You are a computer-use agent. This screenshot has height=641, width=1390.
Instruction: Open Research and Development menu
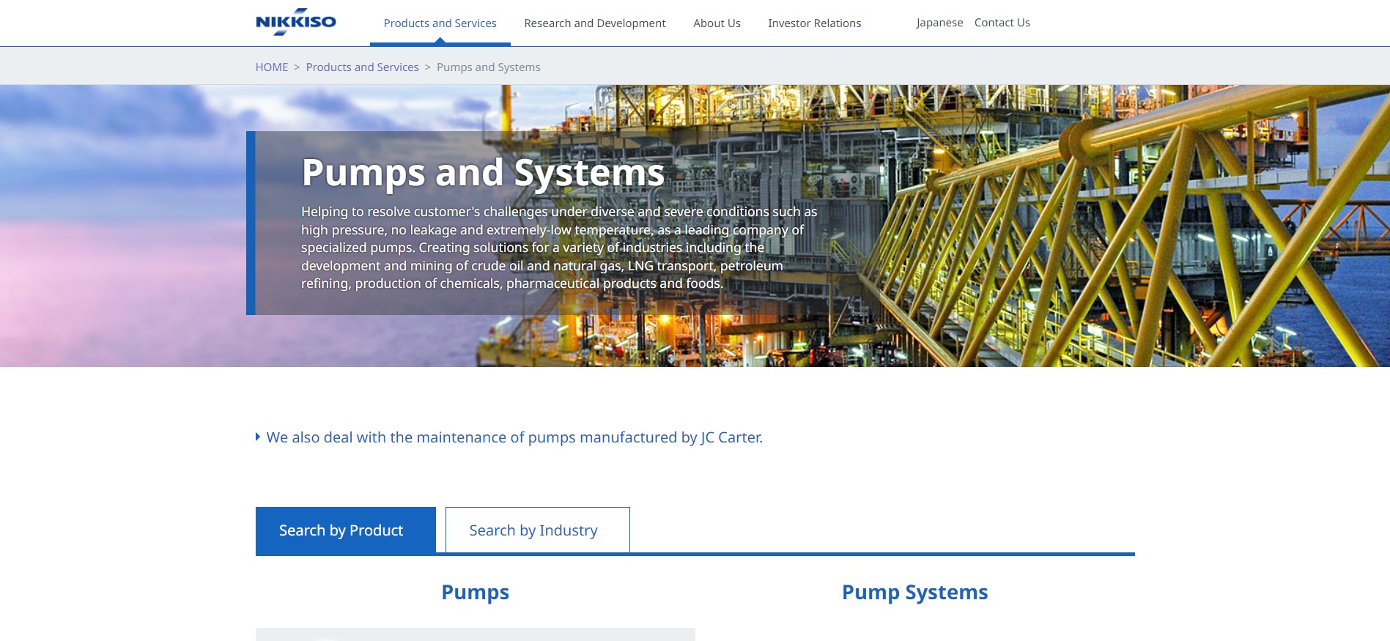[594, 23]
